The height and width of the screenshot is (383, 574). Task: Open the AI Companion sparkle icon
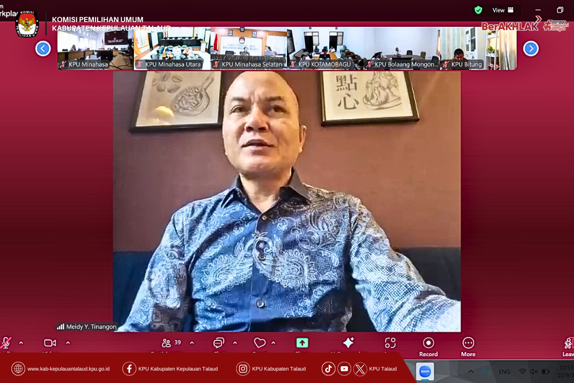348,343
